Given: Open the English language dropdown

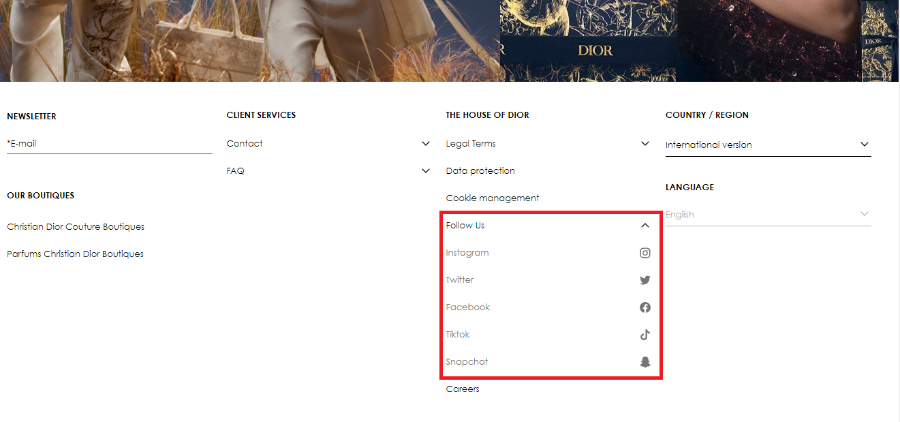Looking at the screenshot, I should (x=767, y=215).
